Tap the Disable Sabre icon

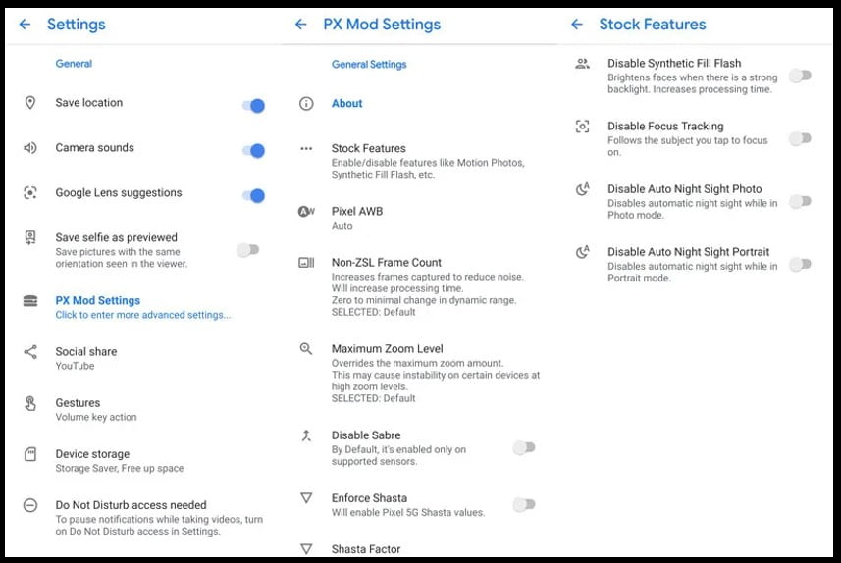[x=306, y=435]
